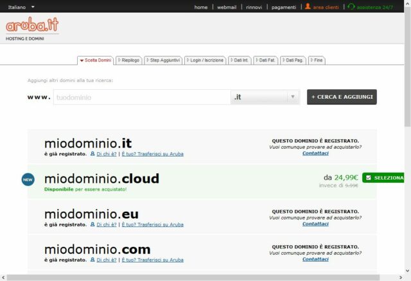Click the person icon next to miodominio.com

point(92,260)
